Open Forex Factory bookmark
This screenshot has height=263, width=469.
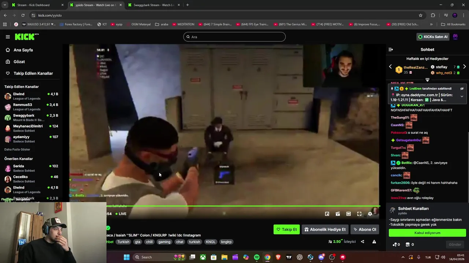tap(75, 24)
